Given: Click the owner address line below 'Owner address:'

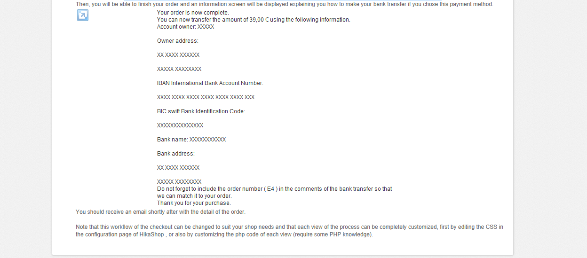Looking at the screenshot, I should 178,55.
